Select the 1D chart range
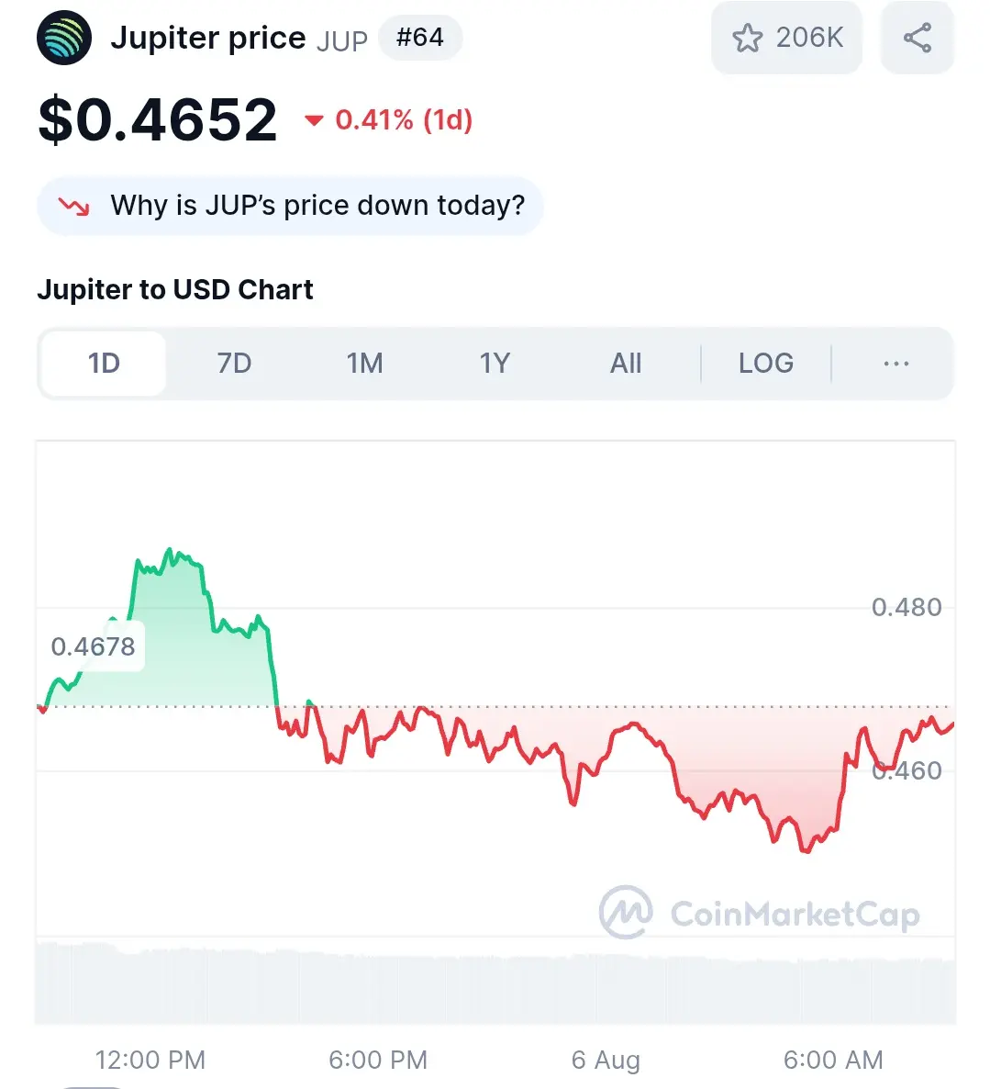 tap(104, 364)
